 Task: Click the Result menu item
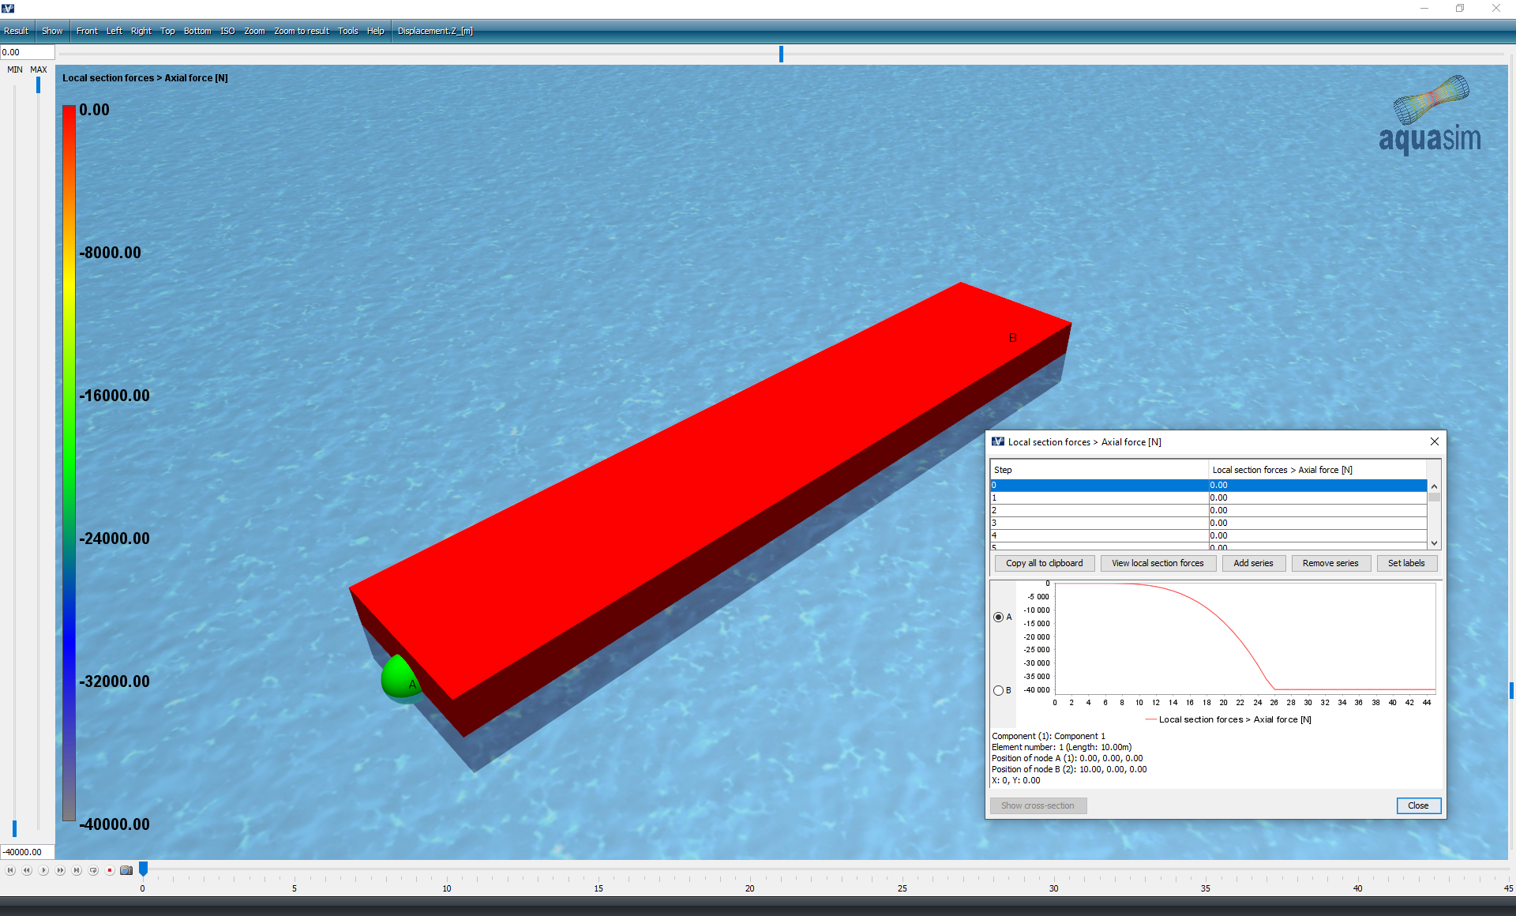[x=17, y=30]
